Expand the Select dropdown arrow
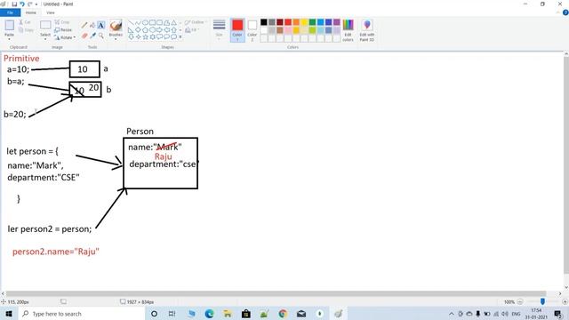Screen dimensions: 569x320 tap(45, 39)
